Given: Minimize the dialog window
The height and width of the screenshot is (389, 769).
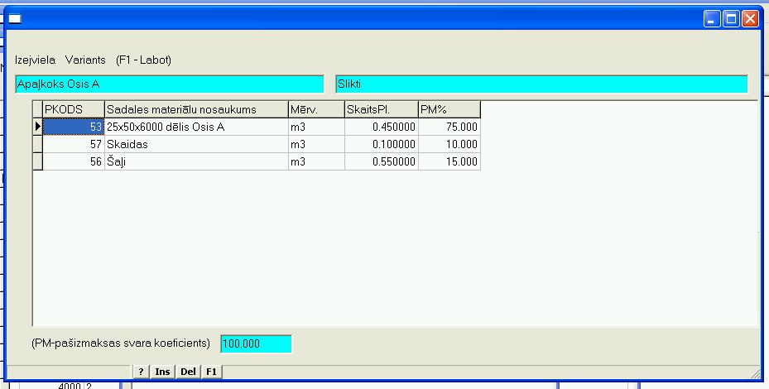Looking at the screenshot, I should (x=712, y=19).
